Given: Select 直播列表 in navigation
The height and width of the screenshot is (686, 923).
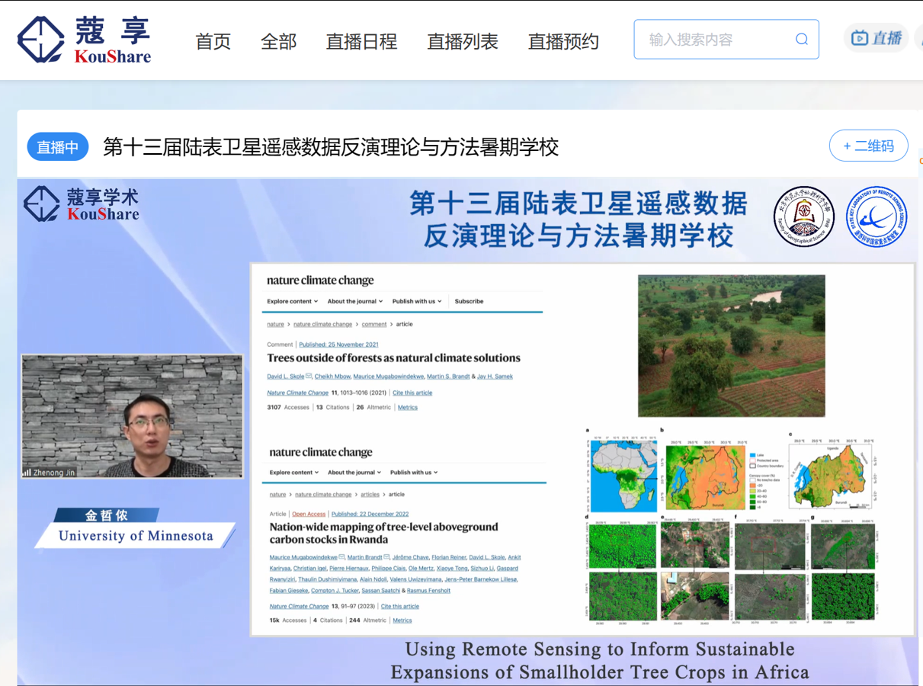Looking at the screenshot, I should click(462, 42).
